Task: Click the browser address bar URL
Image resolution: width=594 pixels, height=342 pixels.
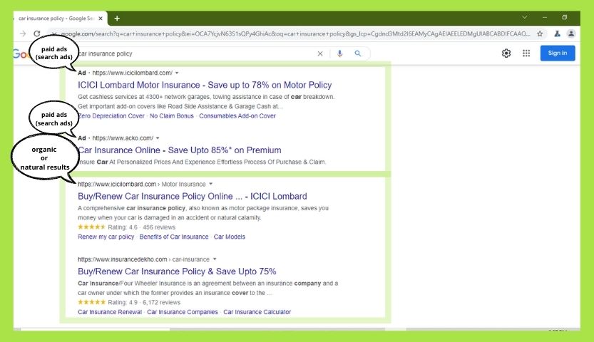Action: [295, 33]
